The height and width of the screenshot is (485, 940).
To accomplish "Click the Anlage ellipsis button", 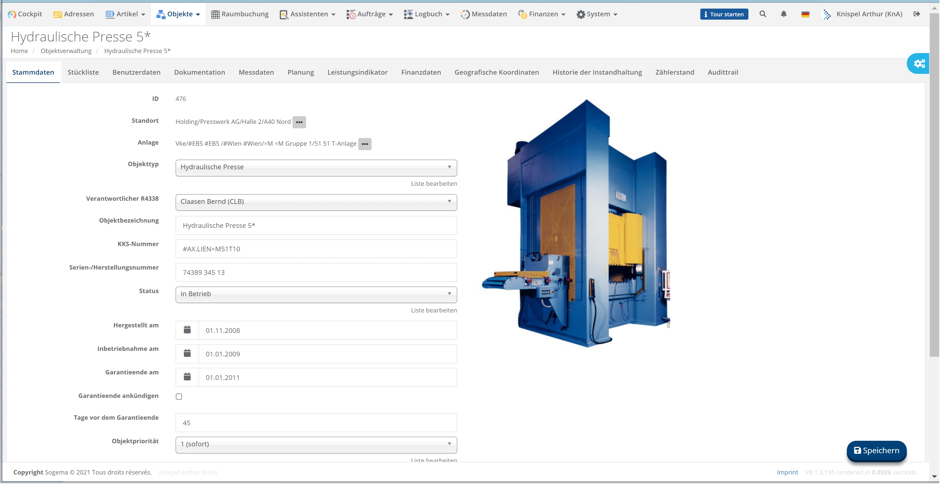I will click(x=365, y=144).
